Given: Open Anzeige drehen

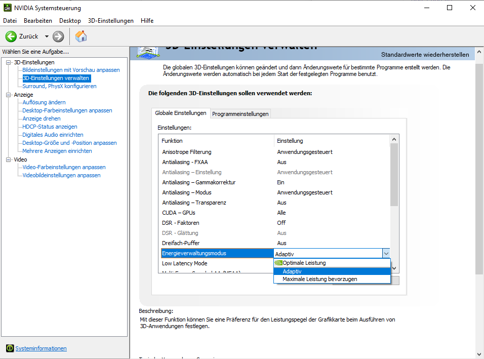Looking at the screenshot, I should tap(42, 118).
